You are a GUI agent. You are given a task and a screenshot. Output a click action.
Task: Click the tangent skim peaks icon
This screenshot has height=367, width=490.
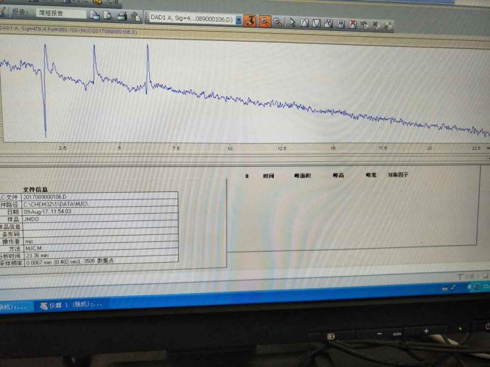point(328,24)
